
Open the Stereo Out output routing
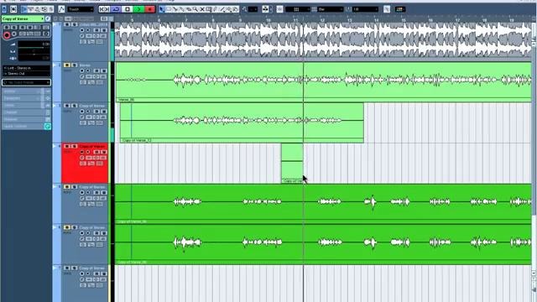point(26,74)
